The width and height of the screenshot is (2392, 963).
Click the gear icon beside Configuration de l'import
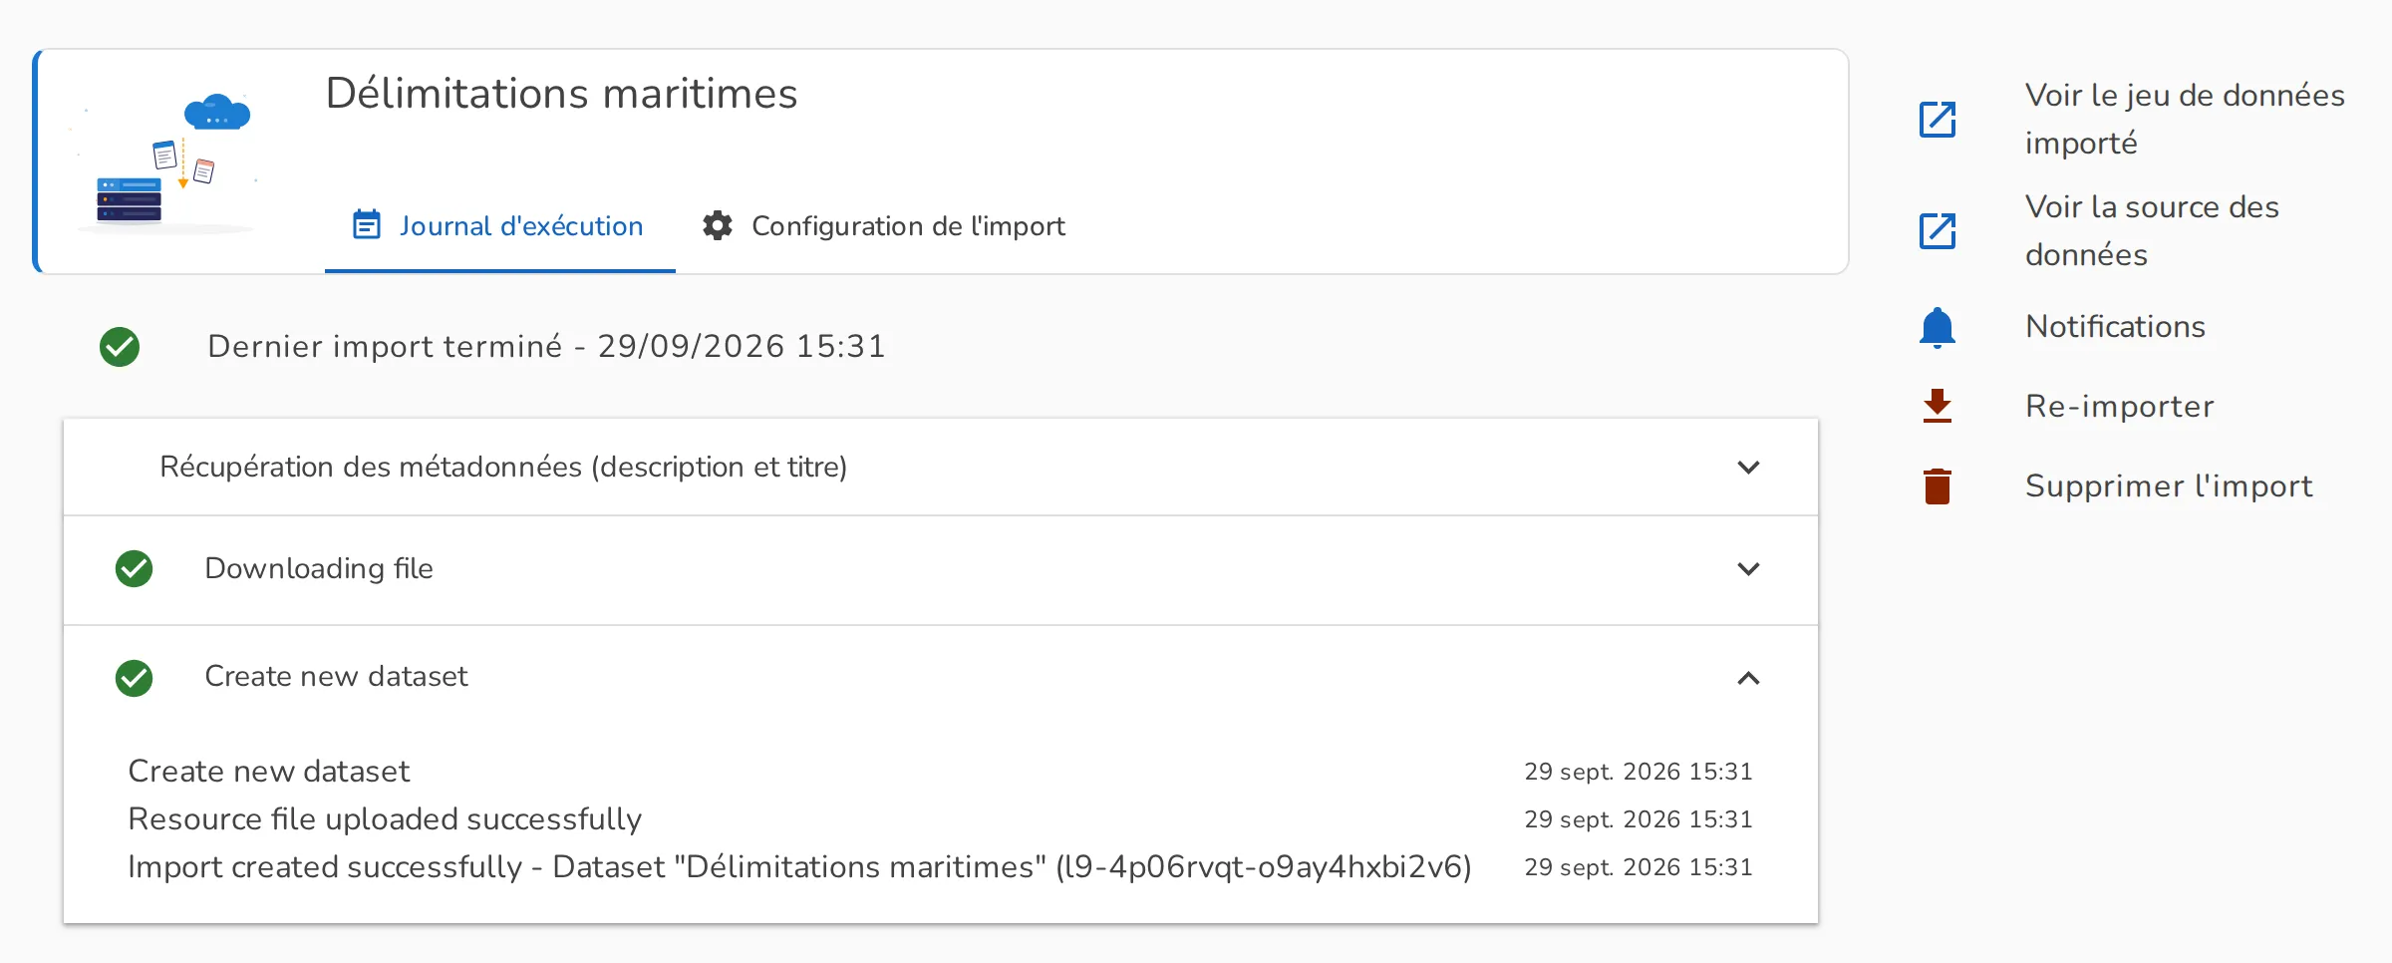(718, 225)
